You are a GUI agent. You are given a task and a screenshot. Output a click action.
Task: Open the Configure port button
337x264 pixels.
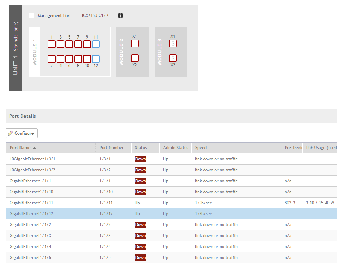(x=22, y=133)
